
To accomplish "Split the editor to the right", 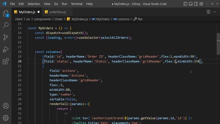I will point(208,12).
